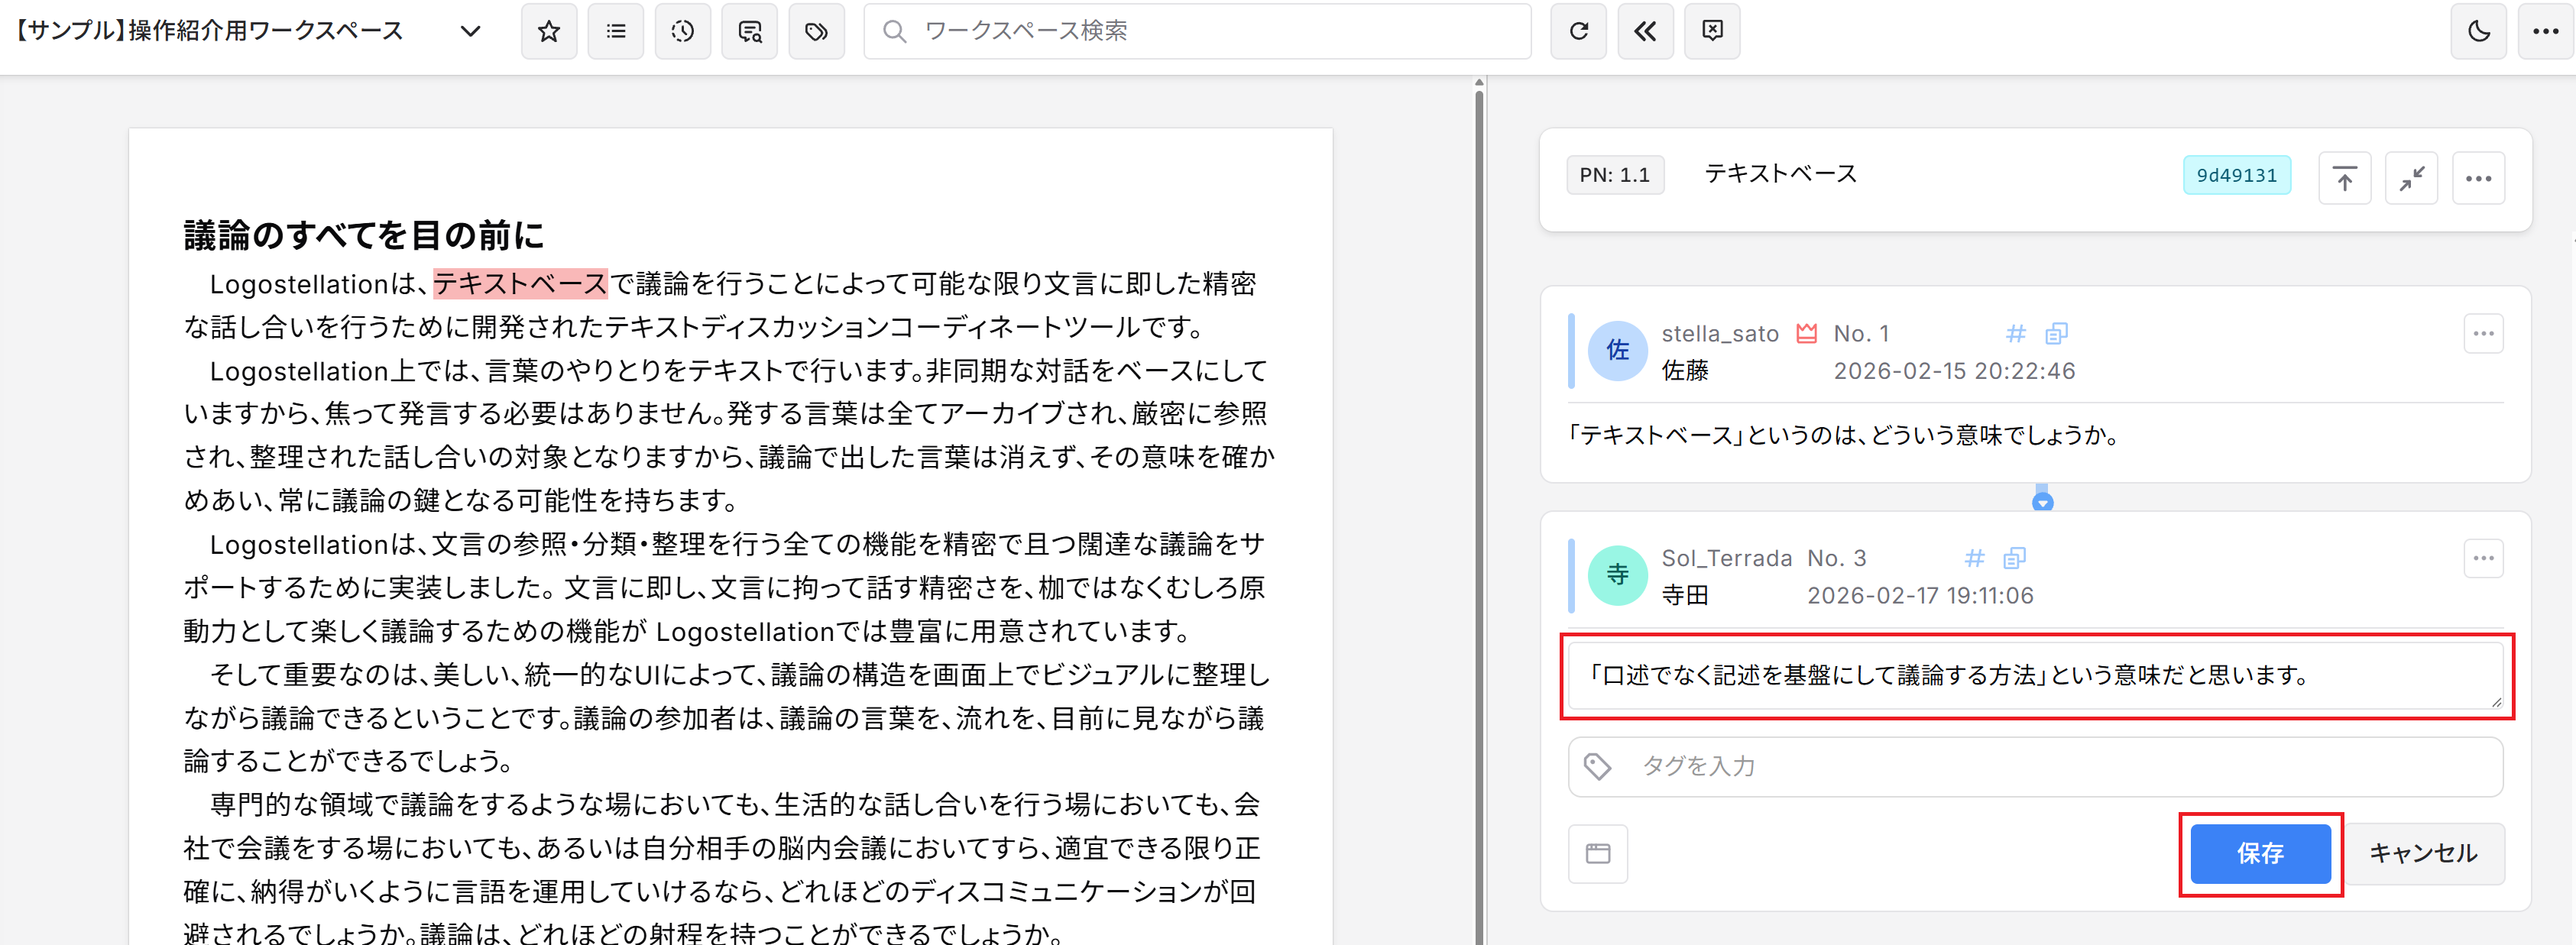Screen dimensions: 2576x945
Task: Click the document heading 議論のすべてを目の前に
Action: [365, 236]
